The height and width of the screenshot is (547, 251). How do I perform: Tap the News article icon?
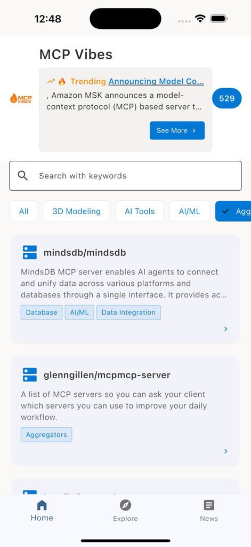click(x=209, y=505)
